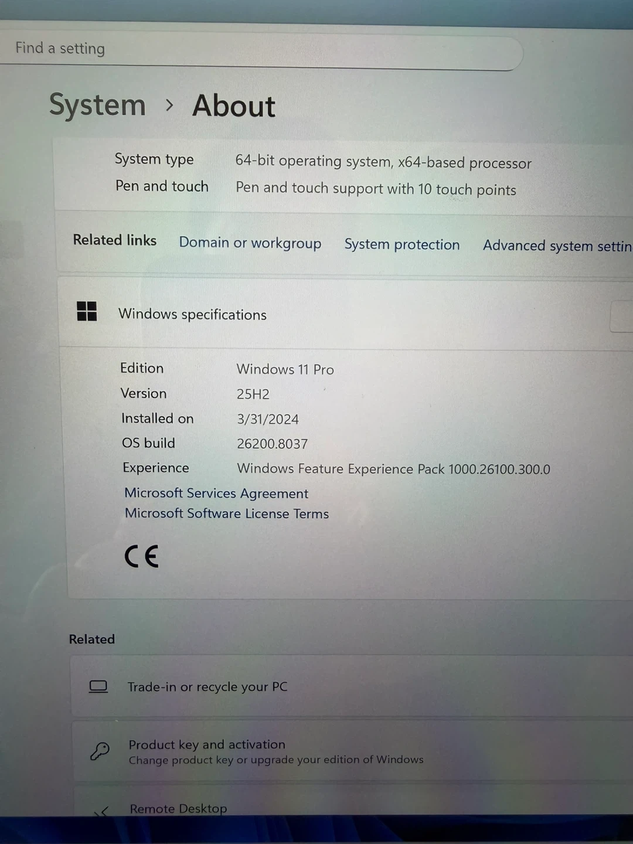Image resolution: width=633 pixels, height=844 pixels.
Task: Open the Microsoft Software License Terms link
Action: 227,514
